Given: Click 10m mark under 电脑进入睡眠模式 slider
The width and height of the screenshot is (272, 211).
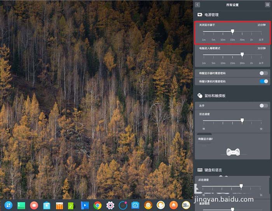Looking at the screenshot, I should (x=223, y=63).
